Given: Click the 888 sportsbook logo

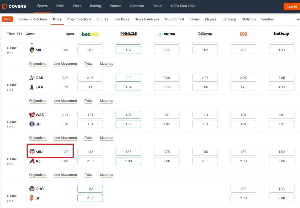Looking at the screenshot, I should click(243, 34).
